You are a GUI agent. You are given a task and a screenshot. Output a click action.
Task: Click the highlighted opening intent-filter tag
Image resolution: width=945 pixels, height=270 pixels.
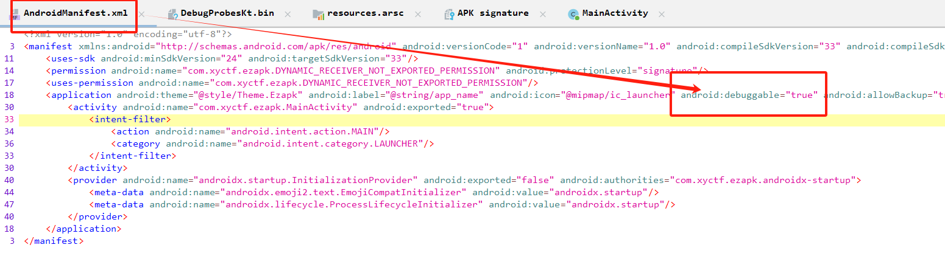[x=130, y=119]
